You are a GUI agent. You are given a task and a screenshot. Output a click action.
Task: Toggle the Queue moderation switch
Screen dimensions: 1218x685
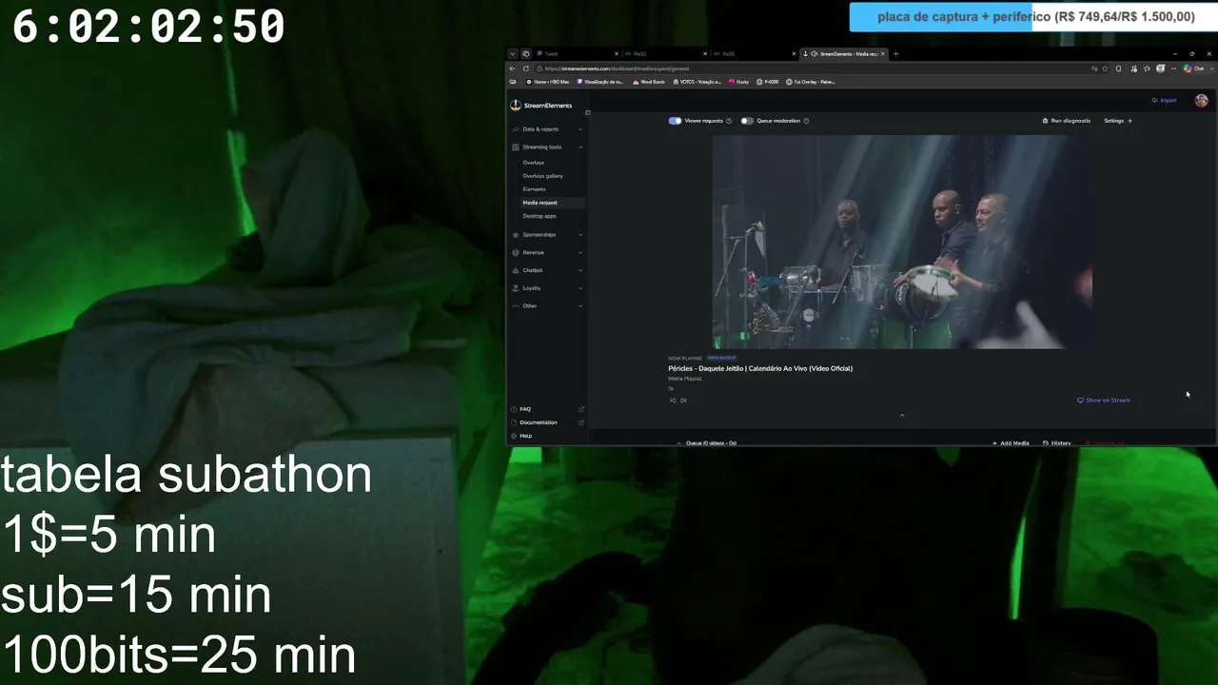tap(747, 121)
